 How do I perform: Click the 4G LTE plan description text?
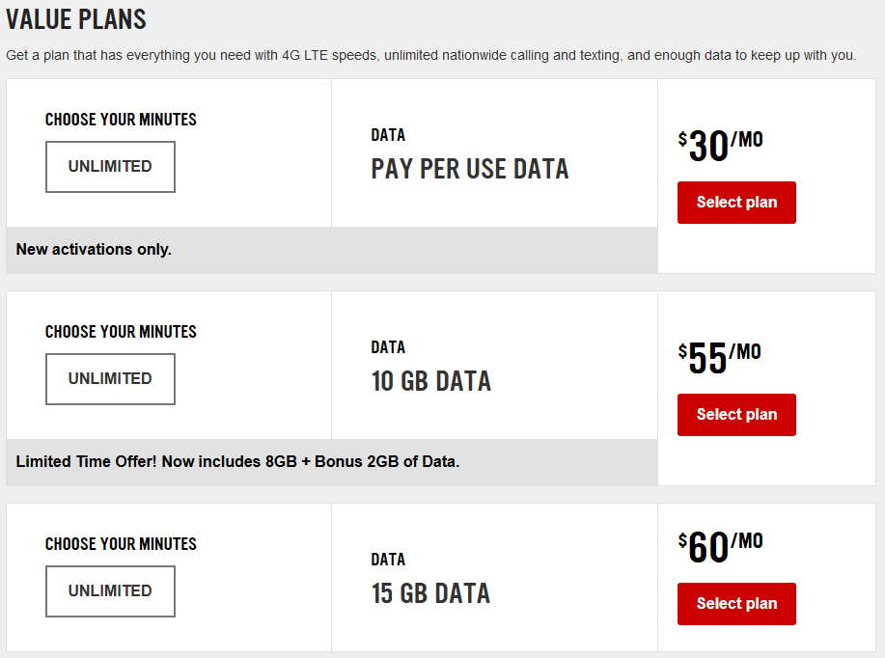coord(430,55)
